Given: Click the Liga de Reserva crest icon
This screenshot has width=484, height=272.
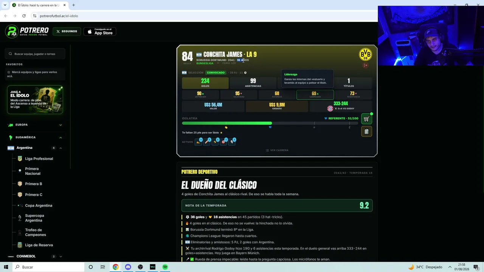Looking at the screenshot, I should coord(20,245).
